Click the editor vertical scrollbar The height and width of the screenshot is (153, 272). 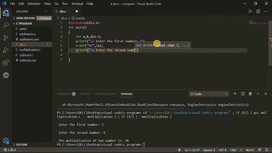click(270, 43)
